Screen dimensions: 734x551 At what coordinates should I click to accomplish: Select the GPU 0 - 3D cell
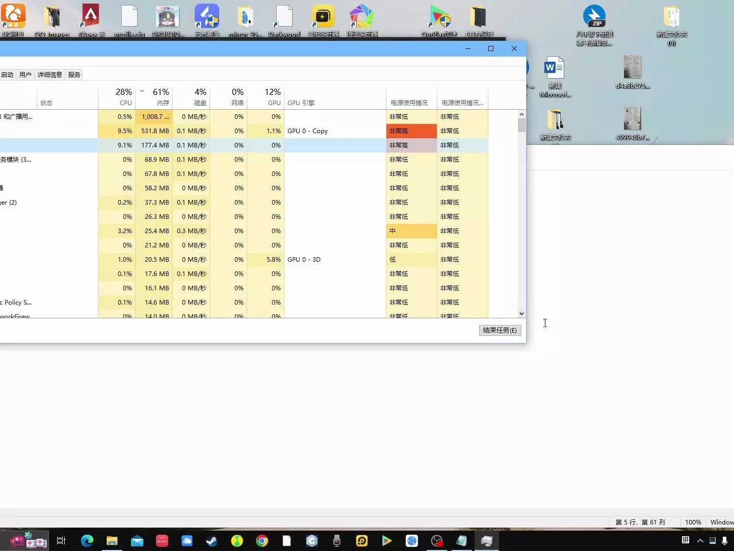pos(335,259)
